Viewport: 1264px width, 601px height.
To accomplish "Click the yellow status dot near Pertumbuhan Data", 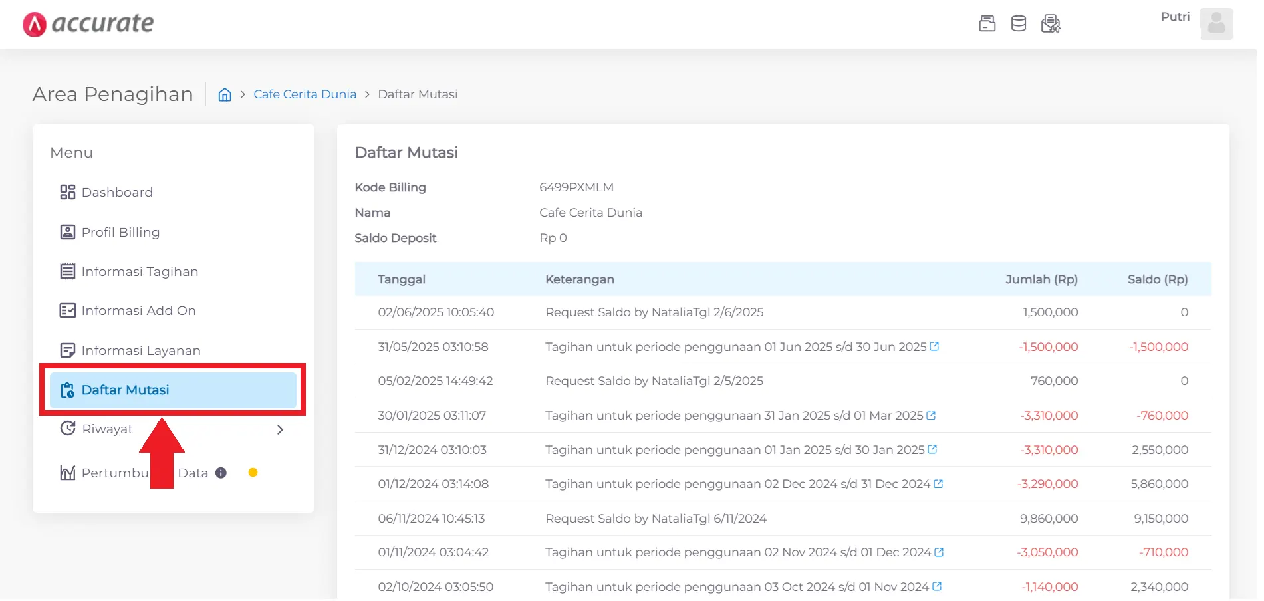I will point(253,473).
